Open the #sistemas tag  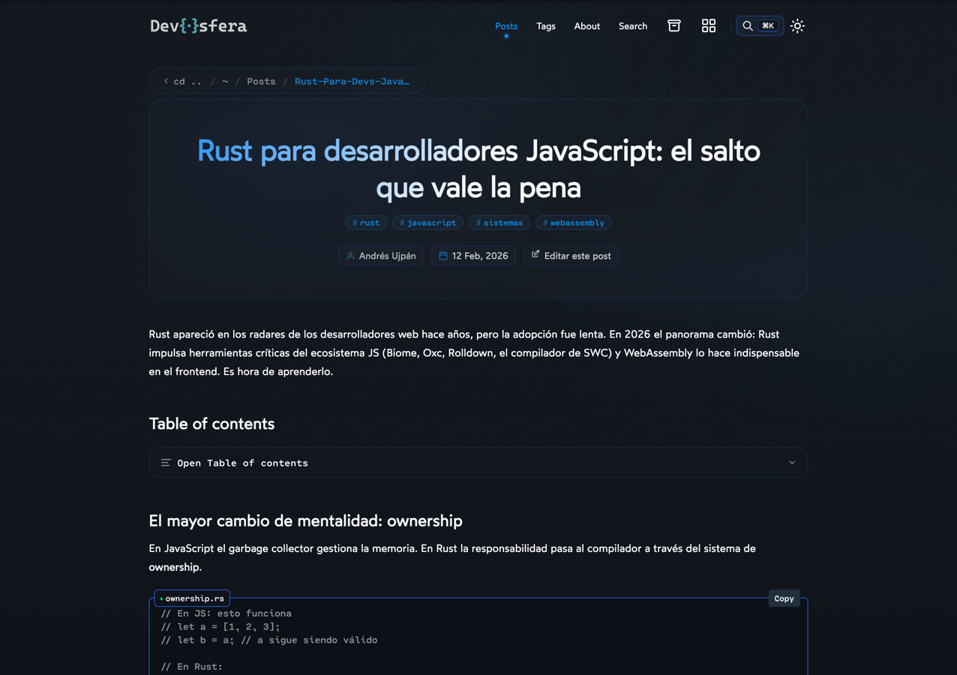pyautogui.click(x=499, y=223)
